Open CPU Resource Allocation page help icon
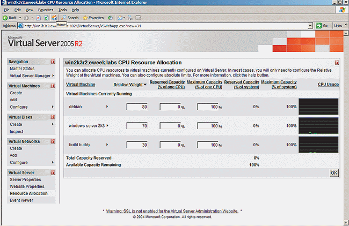 pos(336,63)
